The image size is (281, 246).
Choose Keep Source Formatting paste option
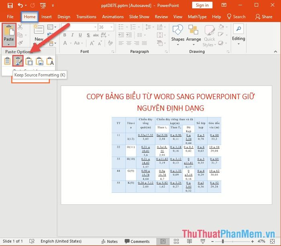[18, 61]
